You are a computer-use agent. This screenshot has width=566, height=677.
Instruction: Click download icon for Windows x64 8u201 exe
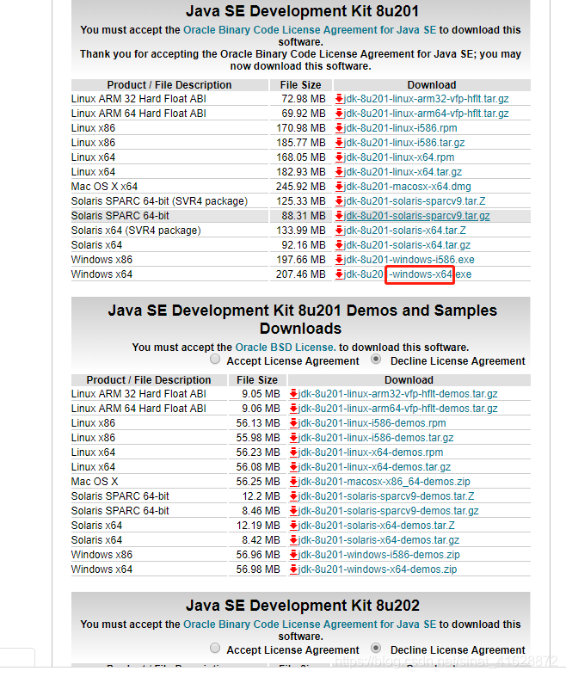pos(339,274)
